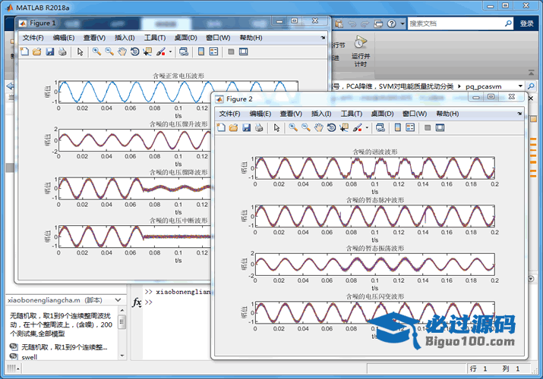Toggle Edit Plot arrow in Figure 1
This screenshot has height=379, width=543.
(80, 52)
